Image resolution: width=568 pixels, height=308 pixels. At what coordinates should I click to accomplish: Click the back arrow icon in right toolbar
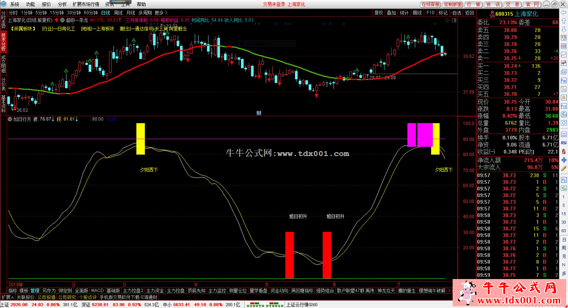[x=564, y=12]
